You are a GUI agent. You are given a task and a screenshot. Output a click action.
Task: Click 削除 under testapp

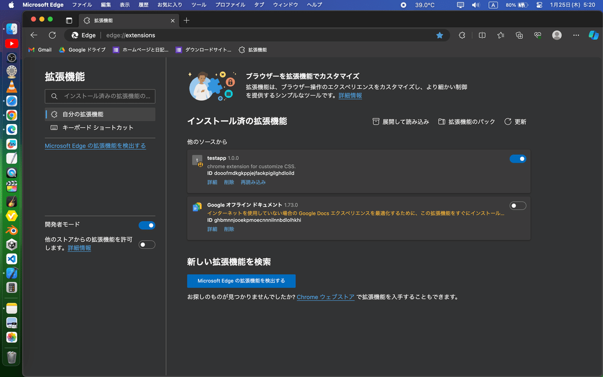pyautogui.click(x=229, y=182)
